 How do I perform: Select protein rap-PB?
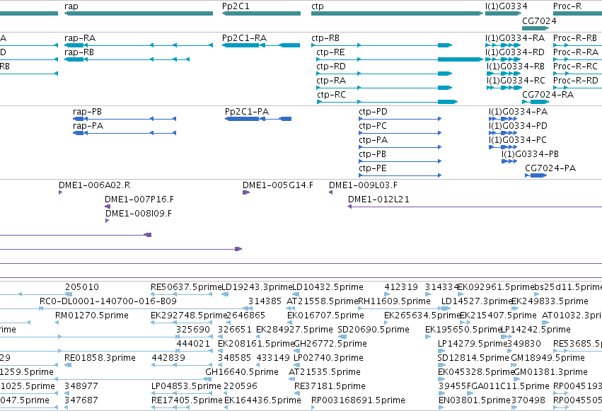[x=88, y=112]
